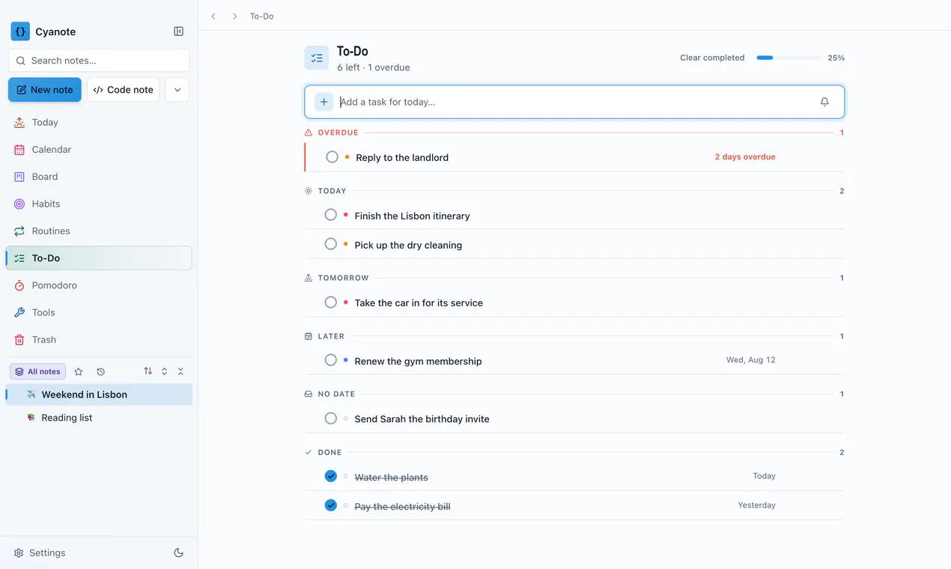Click the 25% completion progress bar

[x=788, y=58]
